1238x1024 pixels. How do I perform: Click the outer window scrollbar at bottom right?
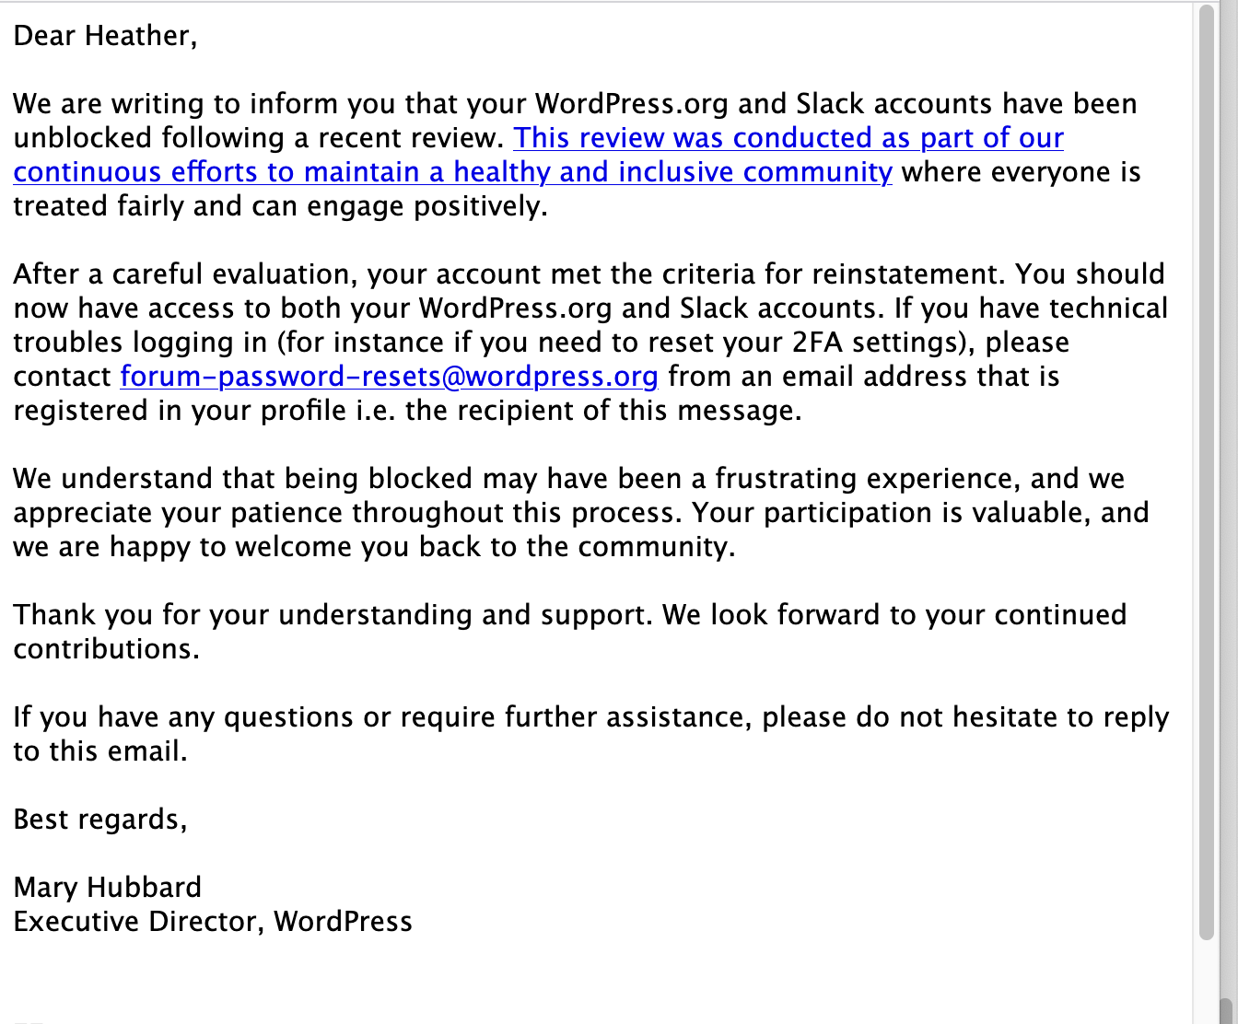pyautogui.click(x=1227, y=1010)
